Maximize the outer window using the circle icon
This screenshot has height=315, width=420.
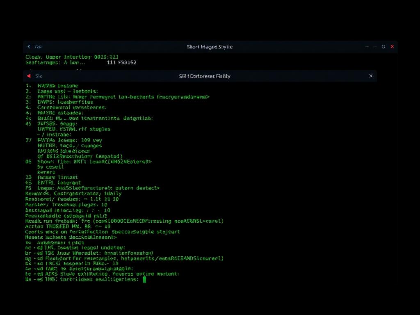[383, 47]
